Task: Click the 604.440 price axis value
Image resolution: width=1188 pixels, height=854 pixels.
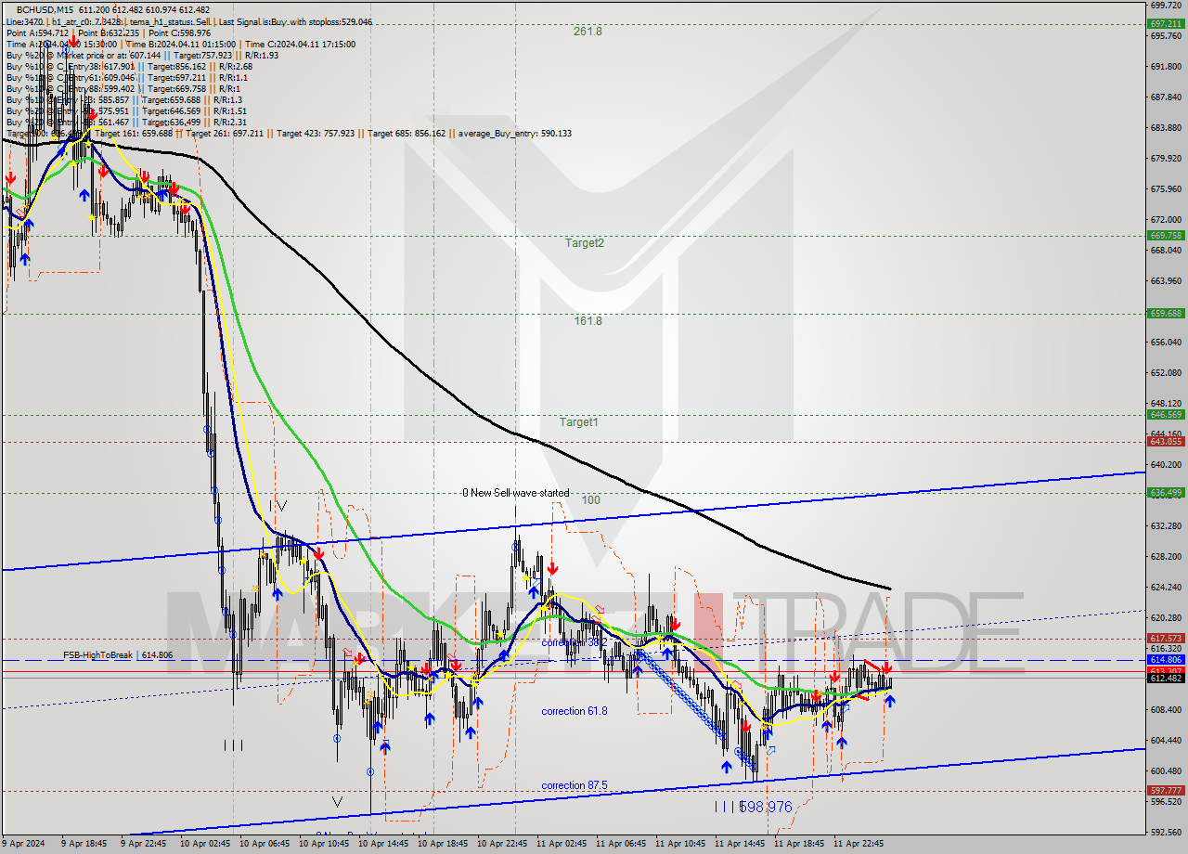Action: (1166, 740)
